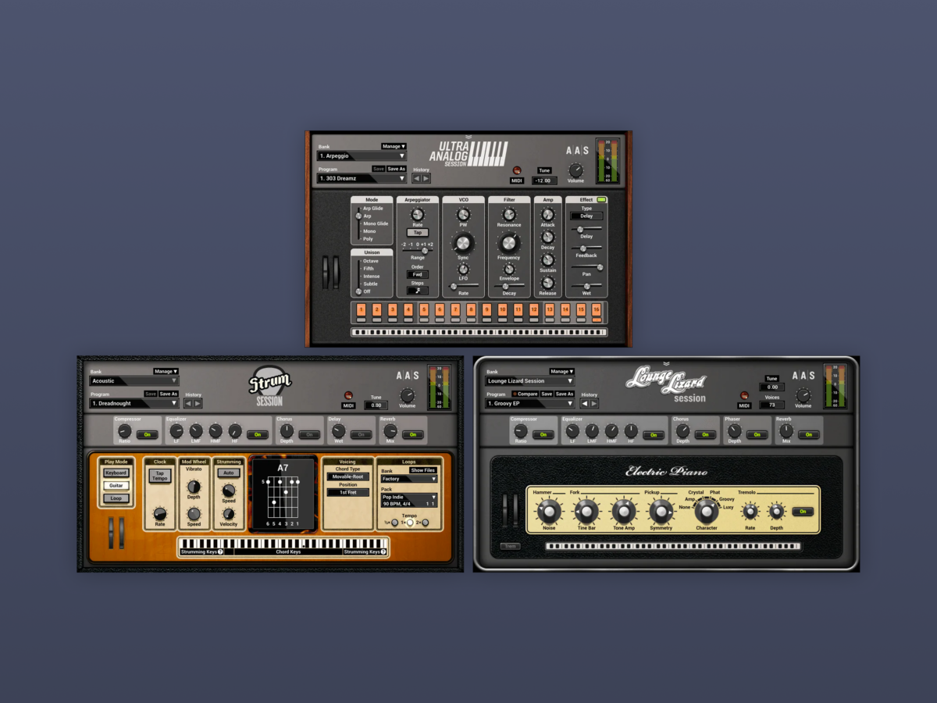Open Manage menu in Strum Session
Image resolution: width=937 pixels, height=703 pixels.
(x=166, y=372)
